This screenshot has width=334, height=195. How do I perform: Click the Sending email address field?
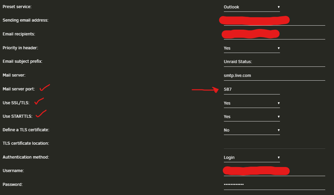click(274, 21)
